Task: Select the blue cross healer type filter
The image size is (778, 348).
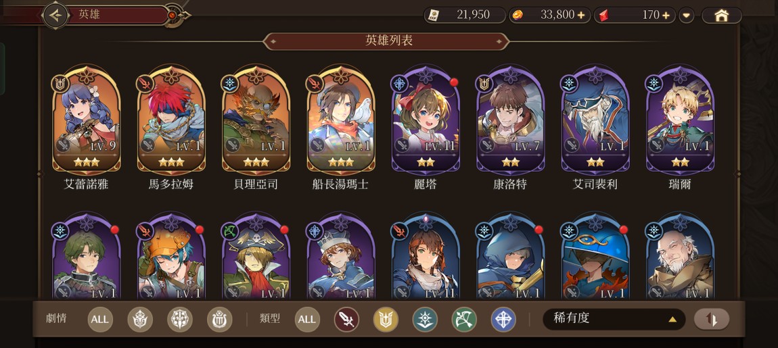Action: point(503,319)
